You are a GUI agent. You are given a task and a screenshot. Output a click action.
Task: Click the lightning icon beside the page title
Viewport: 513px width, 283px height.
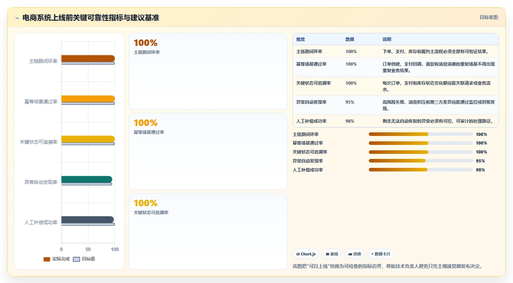[17, 18]
